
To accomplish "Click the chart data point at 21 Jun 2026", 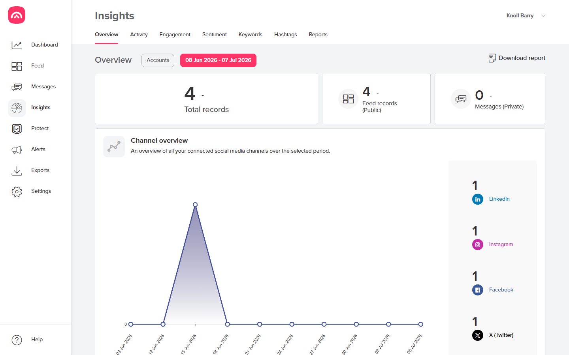I will pos(260,324).
